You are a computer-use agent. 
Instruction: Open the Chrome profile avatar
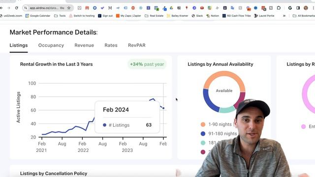pyautogui.click(x=306, y=8)
